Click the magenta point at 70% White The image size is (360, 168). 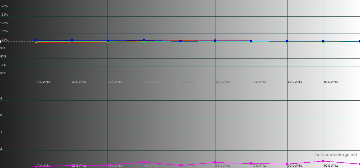tap(251, 163)
